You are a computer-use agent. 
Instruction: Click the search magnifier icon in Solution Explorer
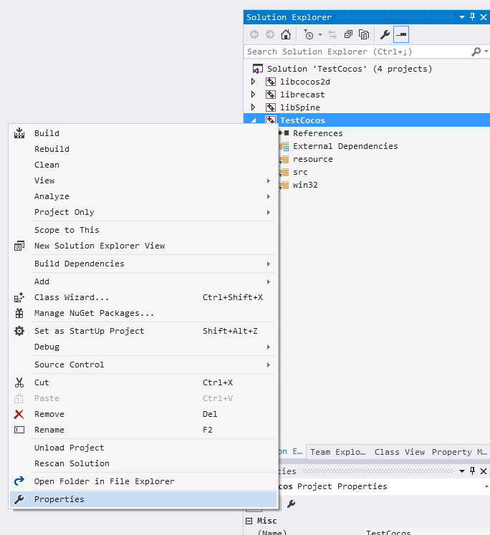click(476, 52)
